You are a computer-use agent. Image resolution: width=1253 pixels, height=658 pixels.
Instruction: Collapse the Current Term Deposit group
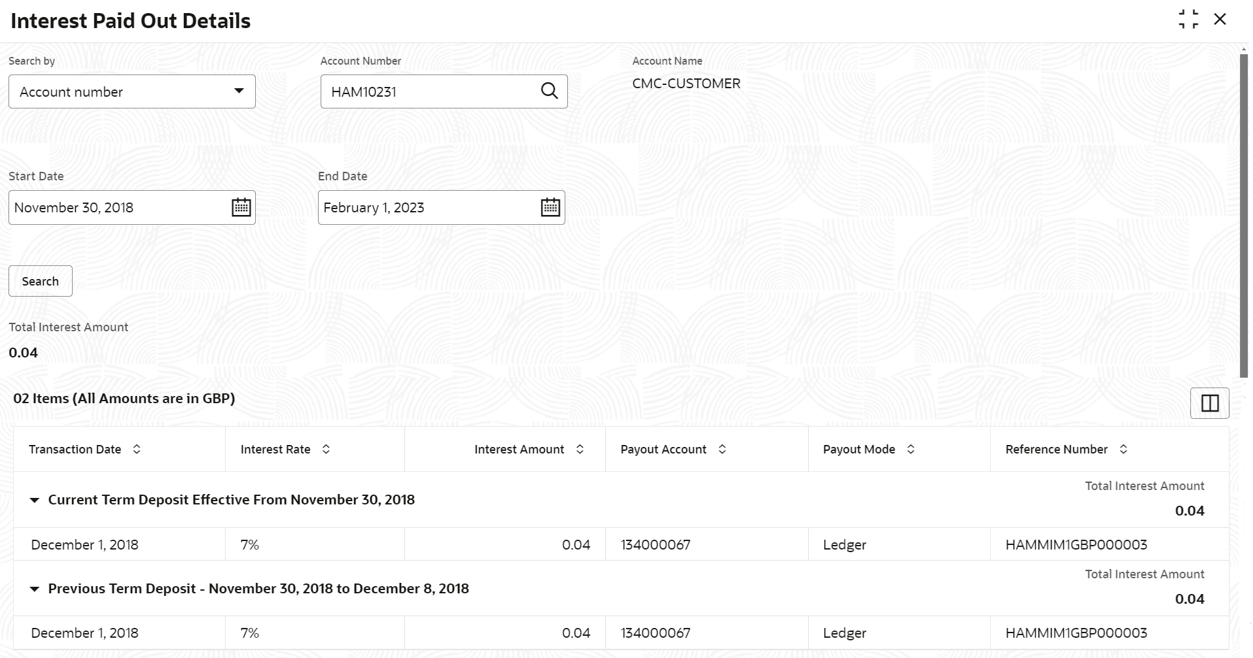[35, 501]
